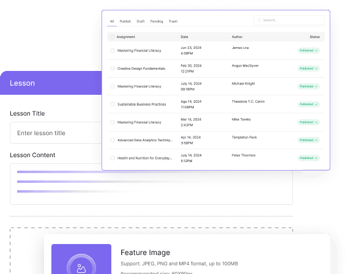The image size is (345, 274).
Task: Tick the select-all Assignment header checkbox
Action: click(x=112, y=37)
